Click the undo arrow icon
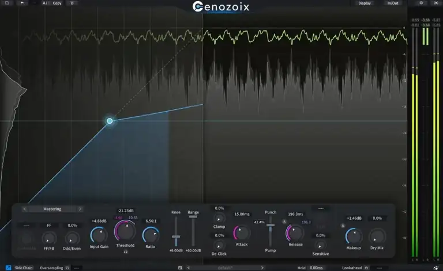This screenshot has width=443, height=271. point(22,3)
